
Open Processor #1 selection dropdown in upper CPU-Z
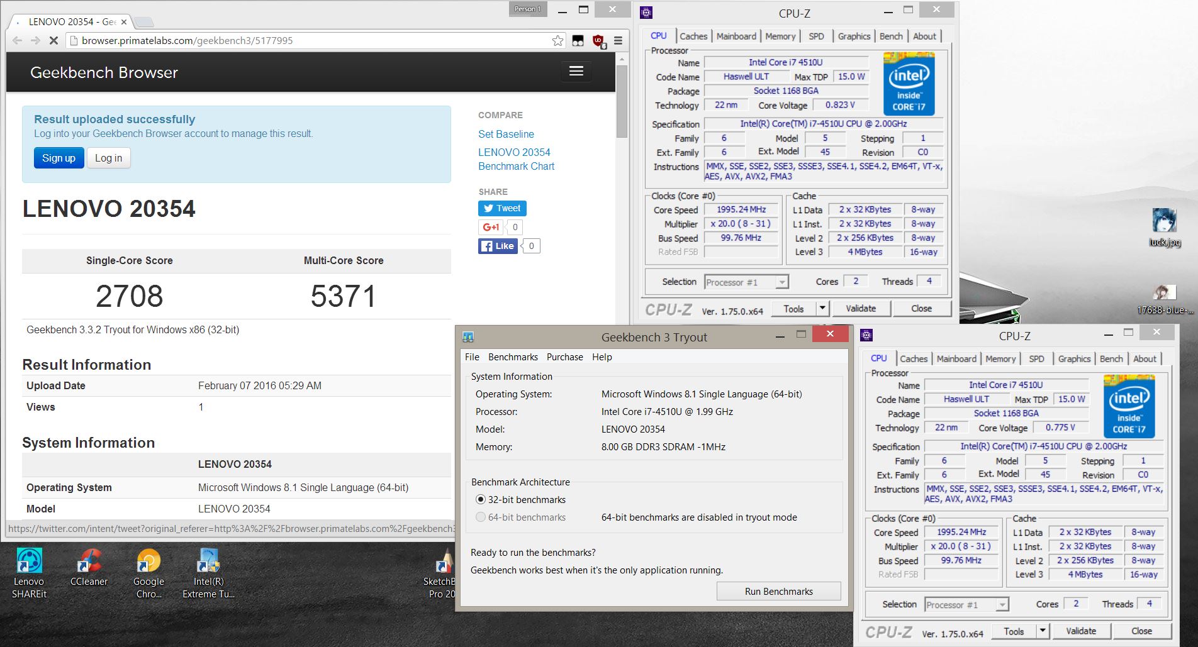click(x=746, y=282)
